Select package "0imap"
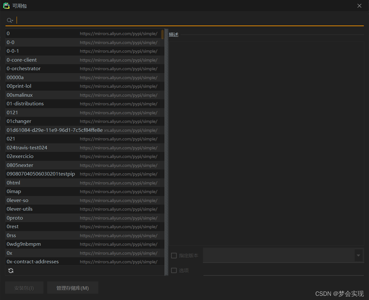 point(85,191)
